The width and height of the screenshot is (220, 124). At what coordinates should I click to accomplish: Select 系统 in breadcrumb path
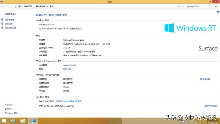(x=52, y=6)
